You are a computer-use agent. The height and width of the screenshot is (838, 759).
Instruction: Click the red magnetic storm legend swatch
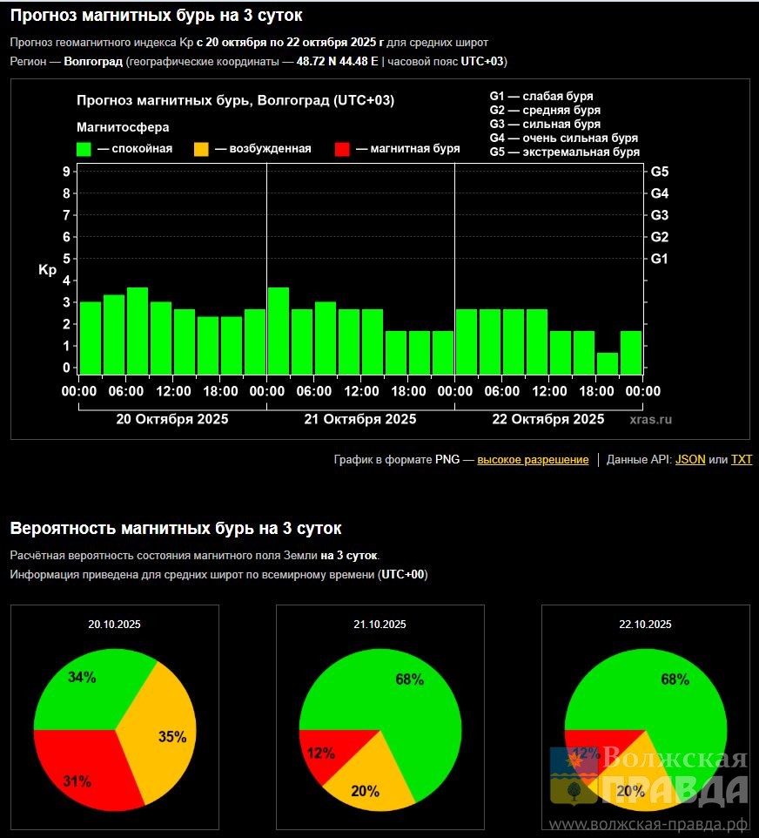[x=342, y=149]
